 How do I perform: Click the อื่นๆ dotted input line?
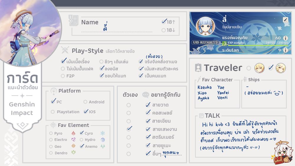172,155
